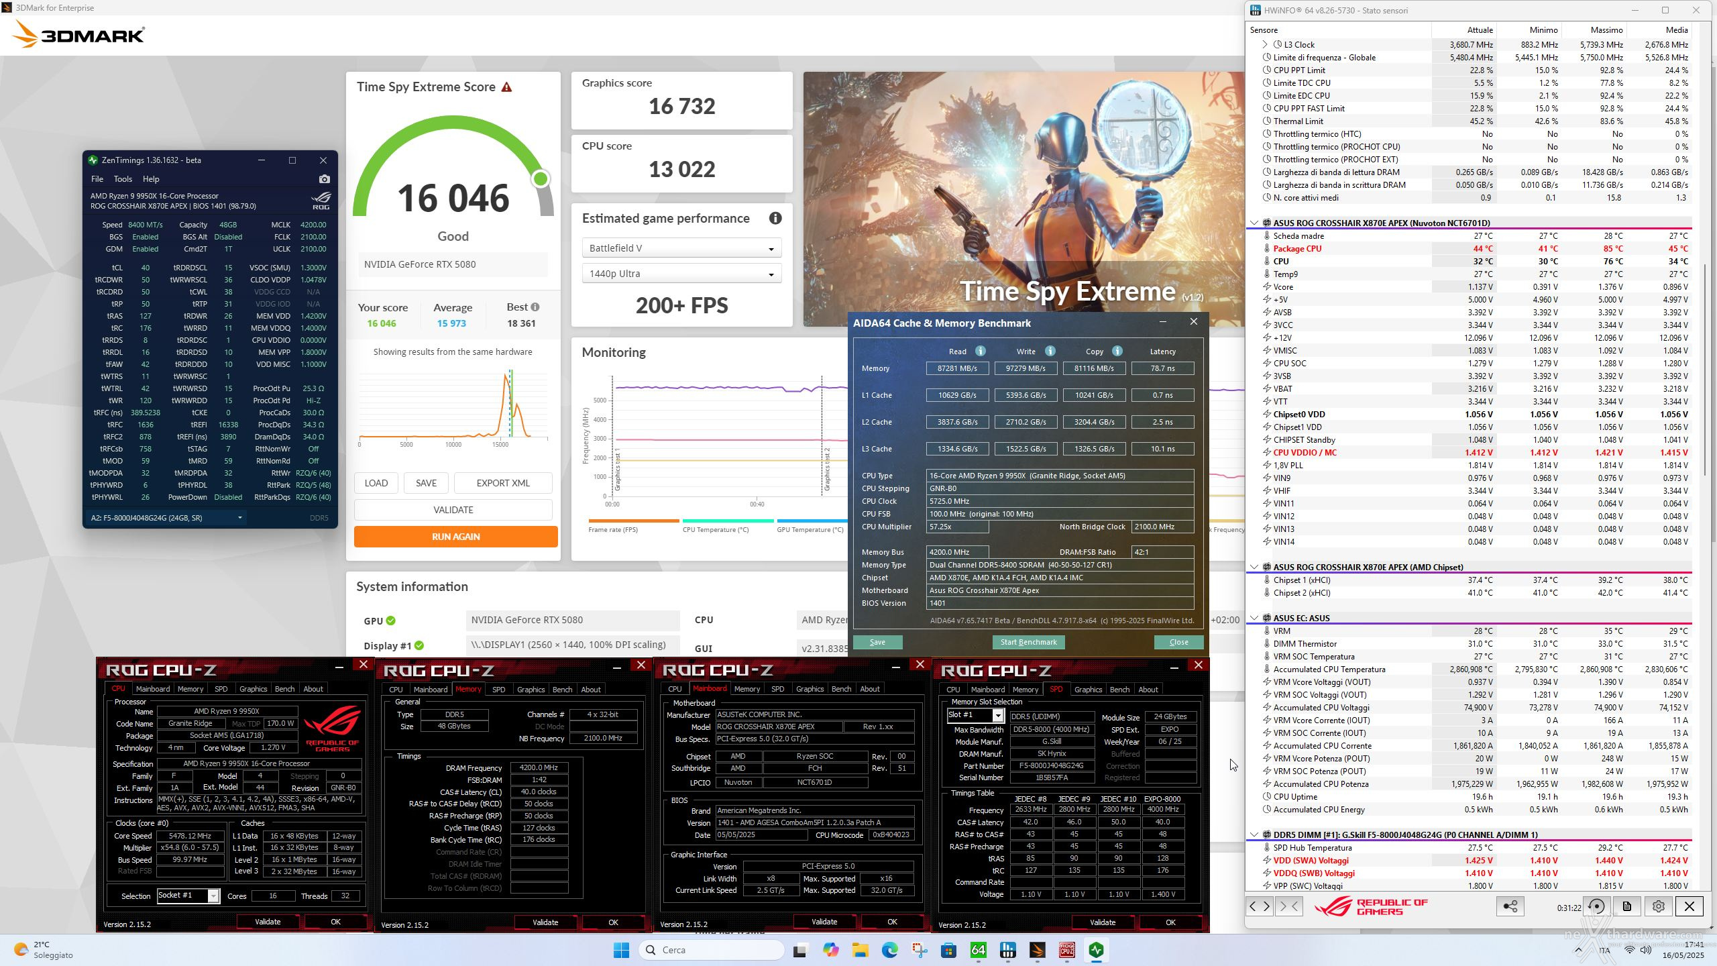Image resolution: width=1717 pixels, height=966 pixels.
Task: Collapse the Nuvoton NCT6701D sensor group
Action: (x=1254, y=223)
